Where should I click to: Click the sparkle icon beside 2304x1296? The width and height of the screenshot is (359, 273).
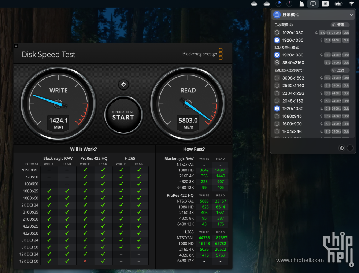pos(321,93)
